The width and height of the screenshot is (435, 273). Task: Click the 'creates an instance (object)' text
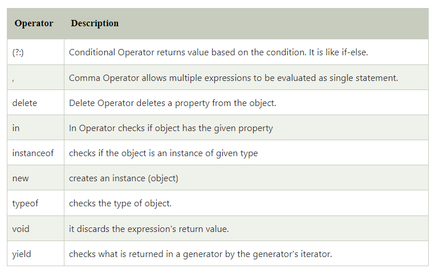point(123,178)
